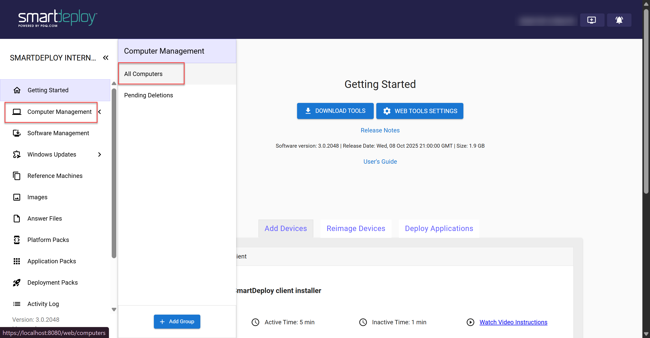The width and height of the screenshot is (650, 338).
Task: Click the add-screen monitor icon in header
Action: 592,20
